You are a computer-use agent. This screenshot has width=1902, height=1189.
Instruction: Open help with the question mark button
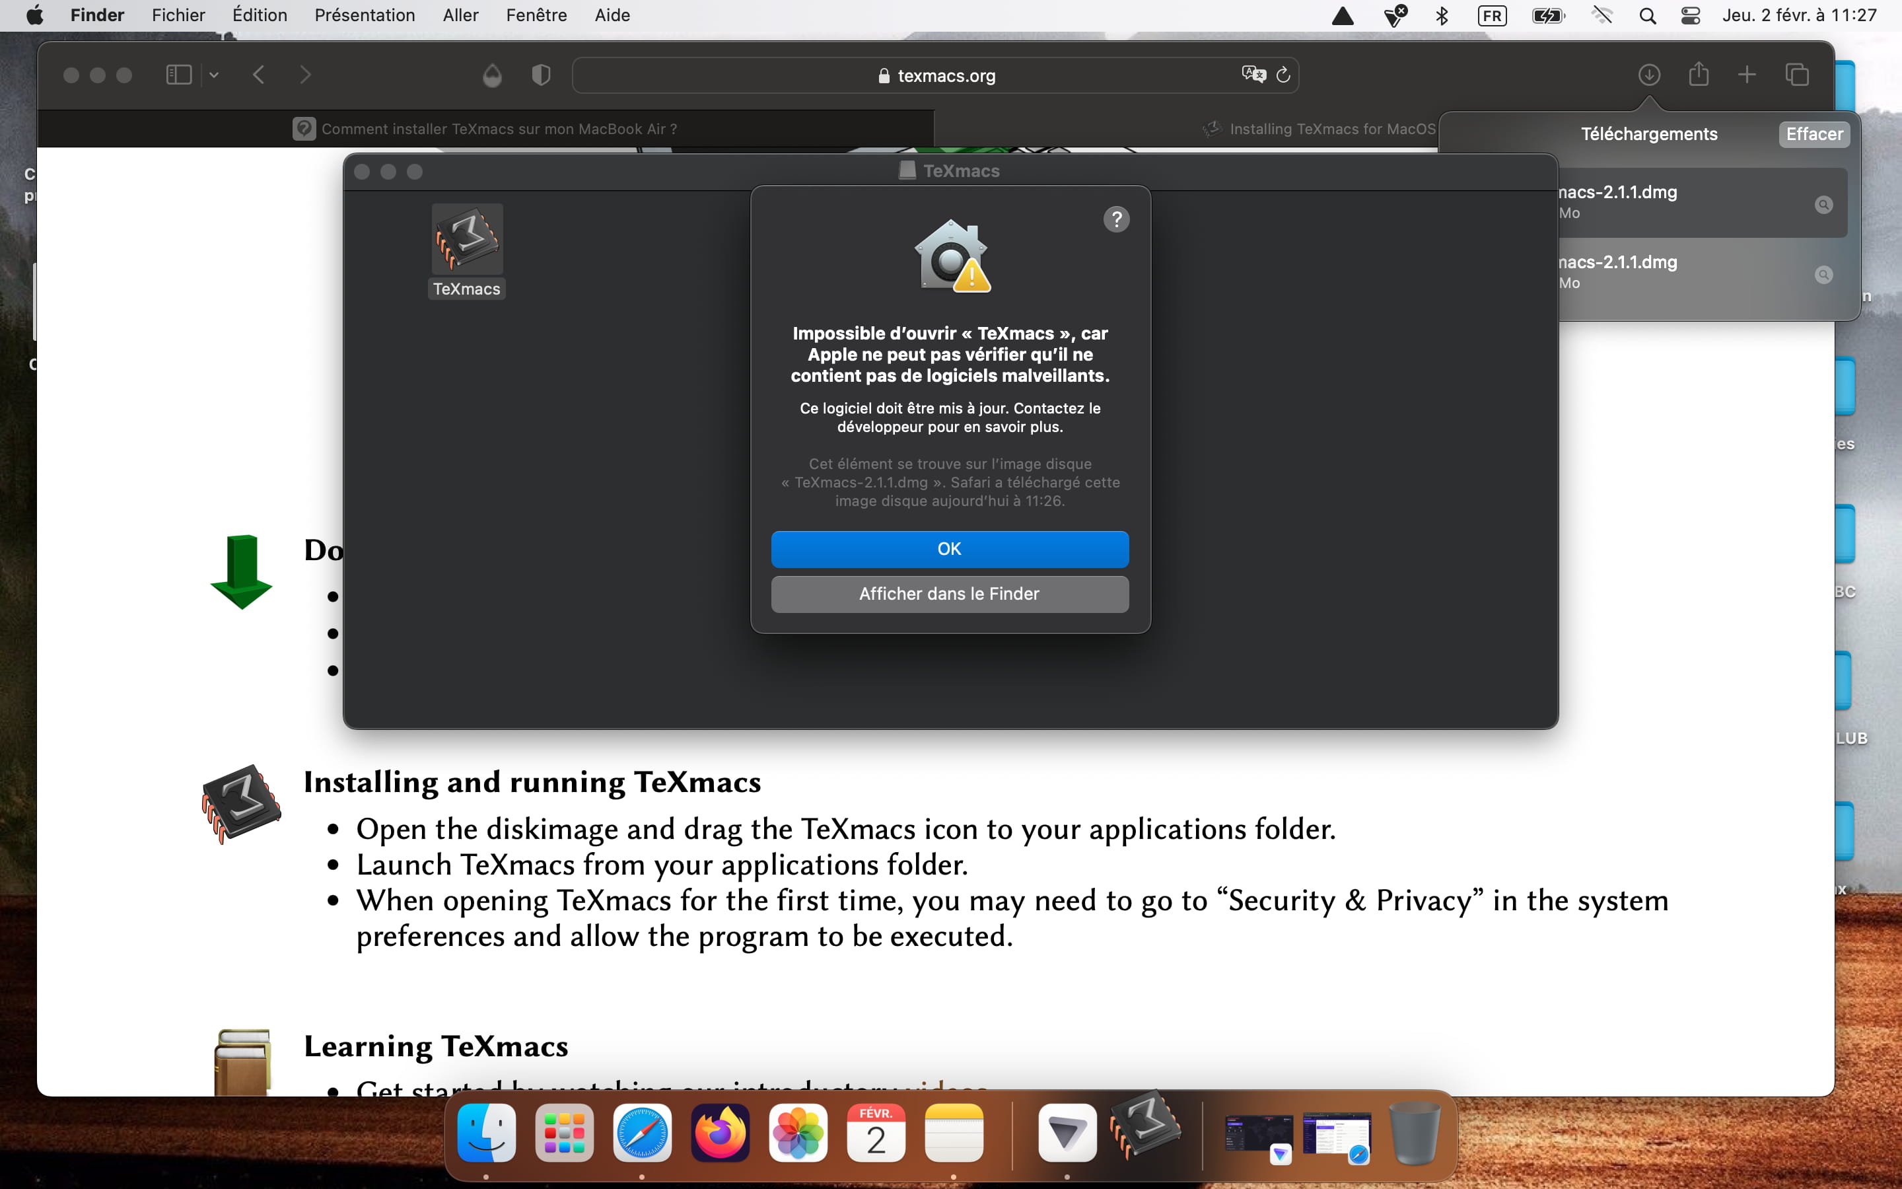pyautogui.click(x=1116, y=219)
